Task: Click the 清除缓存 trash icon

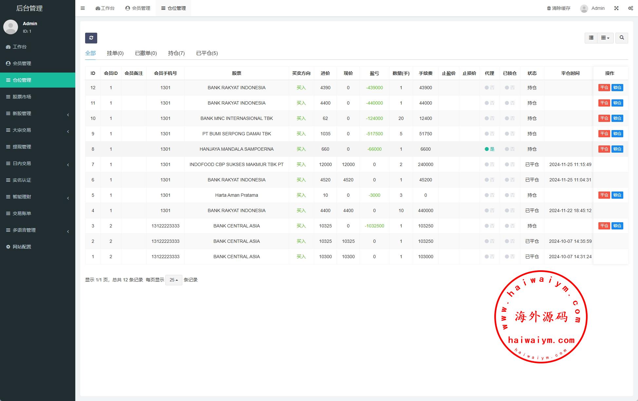Action: [x=549, y=8]
